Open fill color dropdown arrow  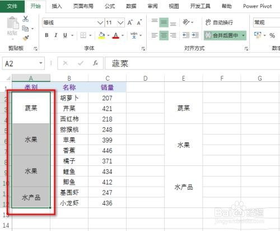coord(108,35)
